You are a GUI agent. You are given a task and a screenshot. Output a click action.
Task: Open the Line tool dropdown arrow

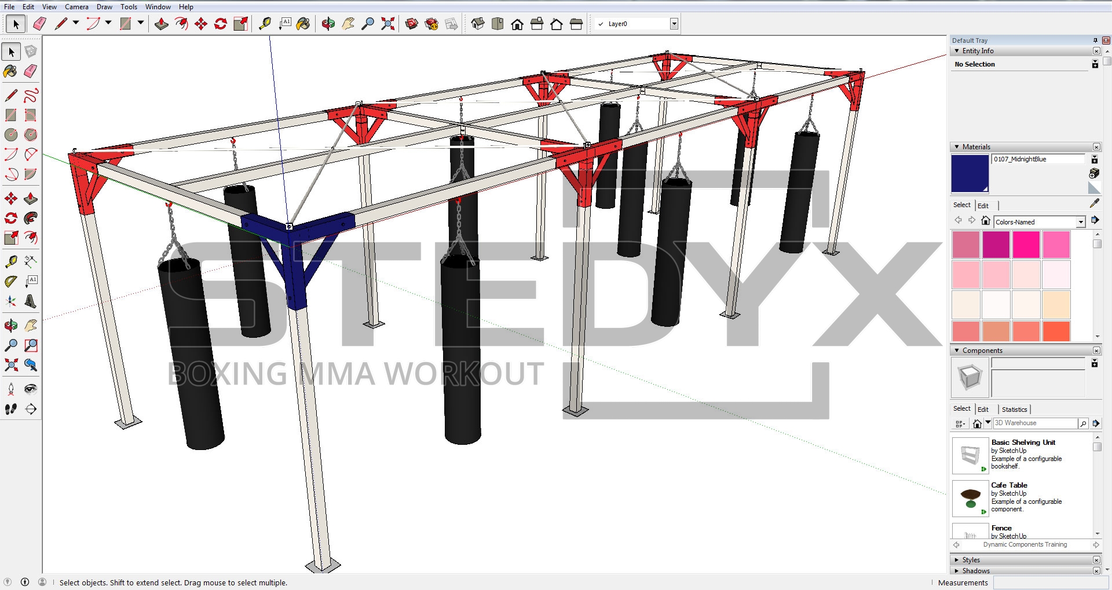pyautogui.click(x=76, y=23)
